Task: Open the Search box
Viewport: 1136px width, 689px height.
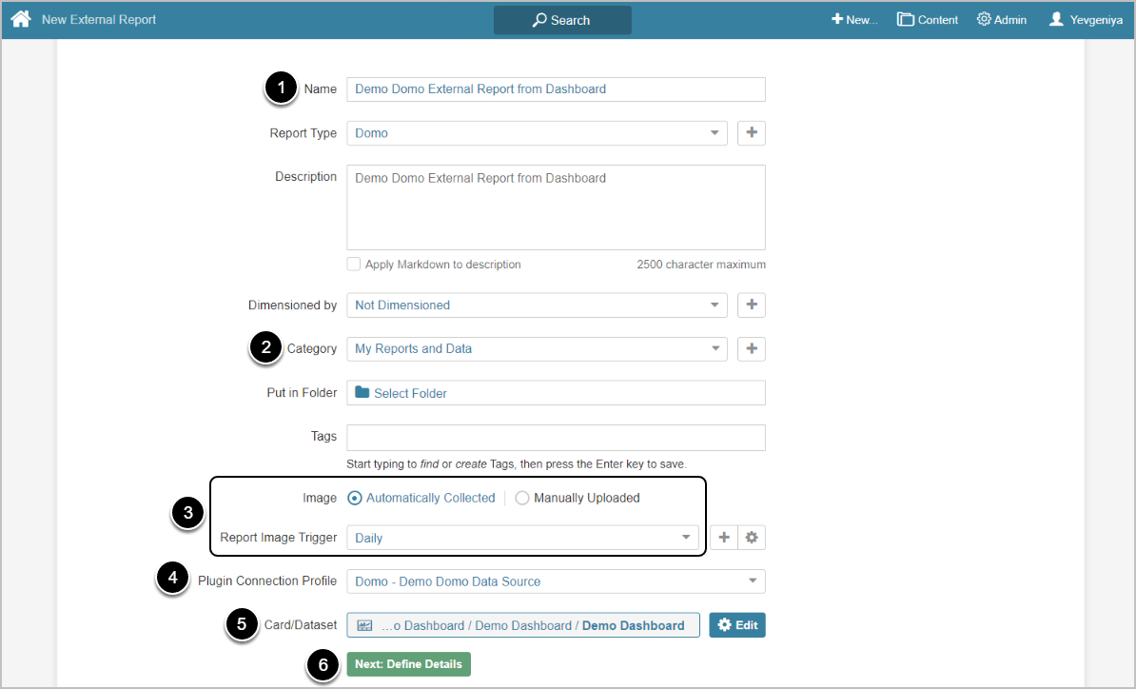Action: tap(562, 20)
